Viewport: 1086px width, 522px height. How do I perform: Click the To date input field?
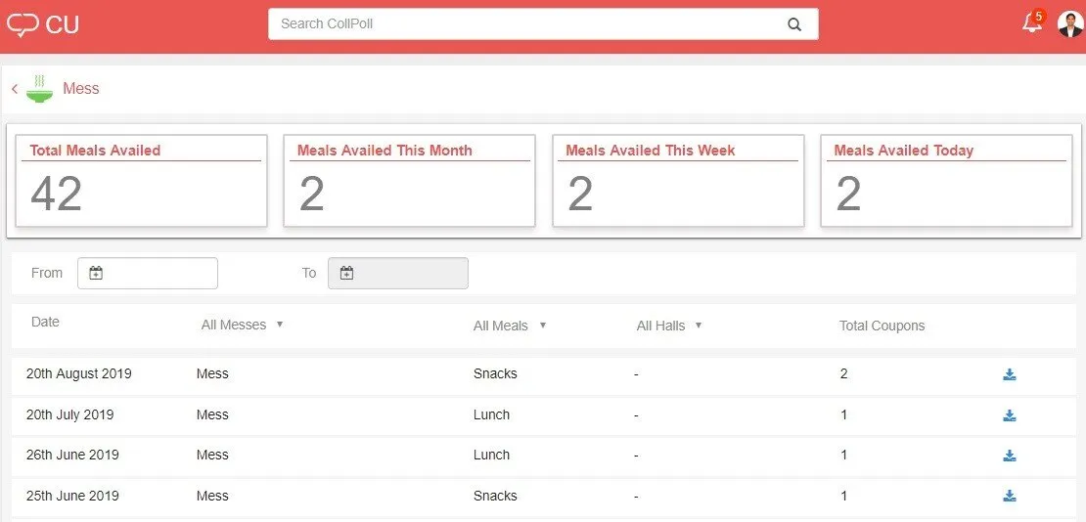[x=398, y=274]
